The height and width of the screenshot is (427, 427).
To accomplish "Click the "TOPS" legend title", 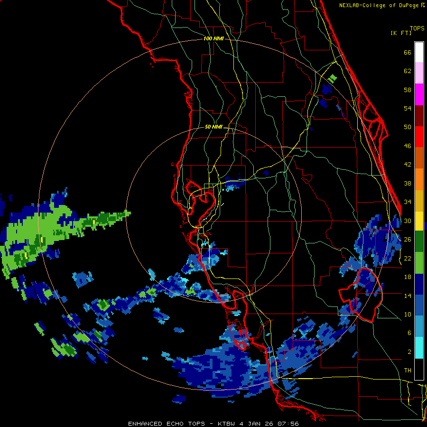I will click(x=417, y=28).
